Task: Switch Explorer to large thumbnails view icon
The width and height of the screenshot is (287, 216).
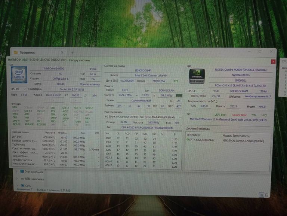Action: point(267,195)
